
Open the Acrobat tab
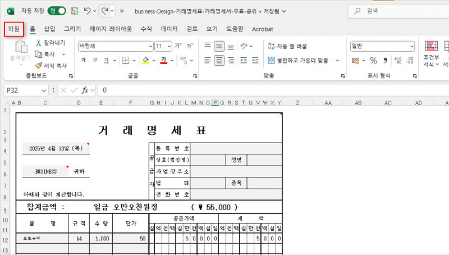point(263,29)
